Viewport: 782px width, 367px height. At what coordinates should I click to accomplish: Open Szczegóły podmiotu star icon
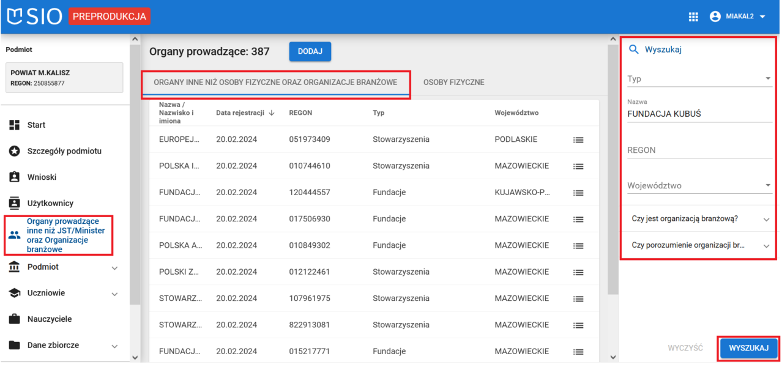pos(15,151)
